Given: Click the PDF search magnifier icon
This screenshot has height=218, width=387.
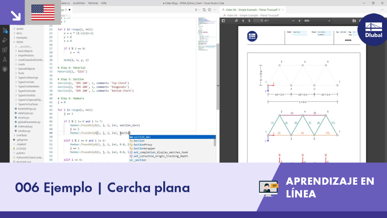Looking at the screenshot, I should [x=236, y=21].
